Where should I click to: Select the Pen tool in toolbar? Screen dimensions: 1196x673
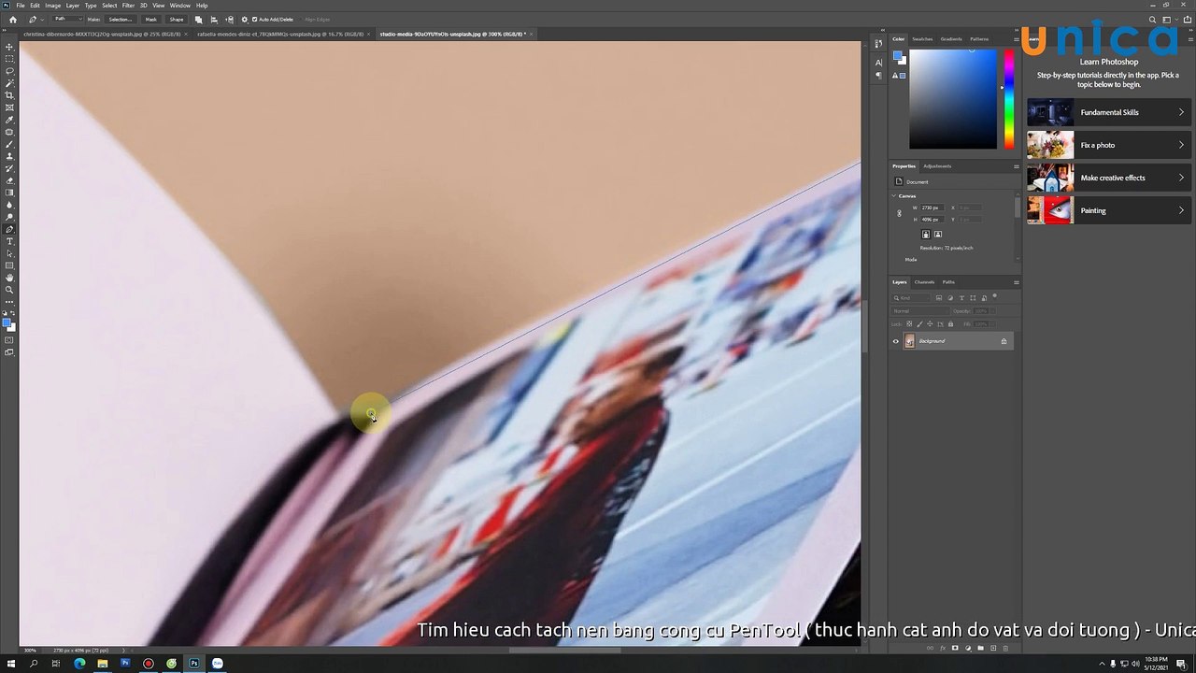click(x=9, y=229)
